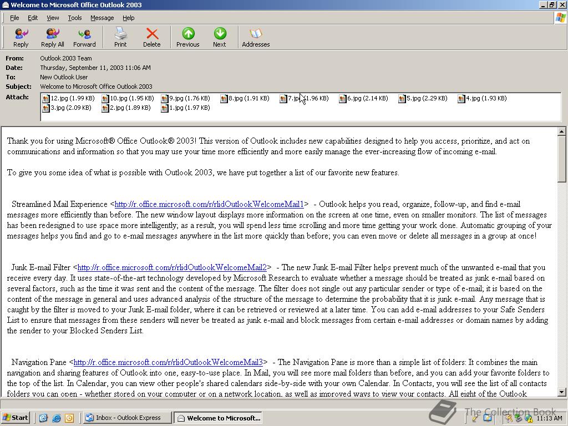Click the recipient New Outlook User

pos(64,77)
